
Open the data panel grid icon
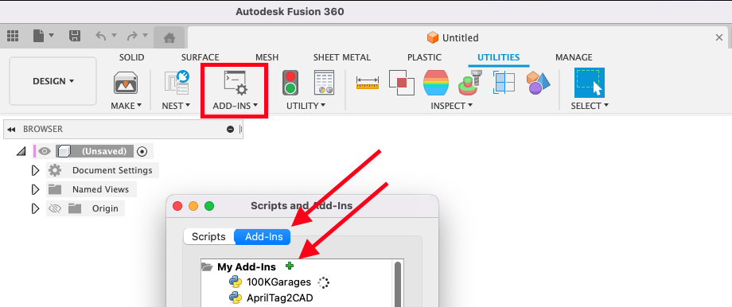(x=13, y=36)
